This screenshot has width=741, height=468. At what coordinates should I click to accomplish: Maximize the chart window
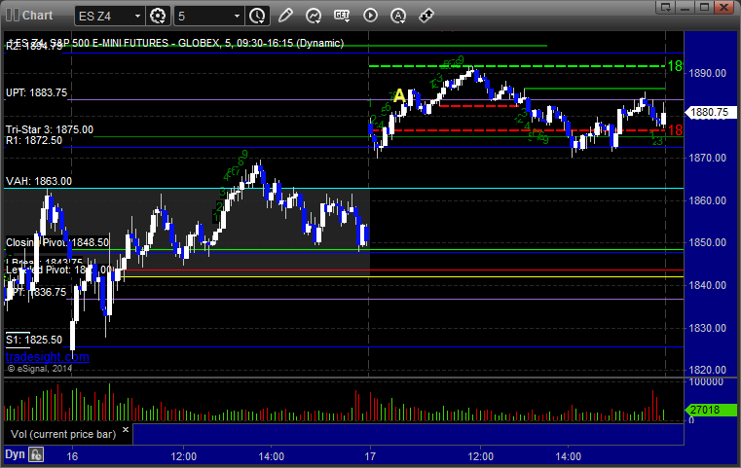(704, 7)
